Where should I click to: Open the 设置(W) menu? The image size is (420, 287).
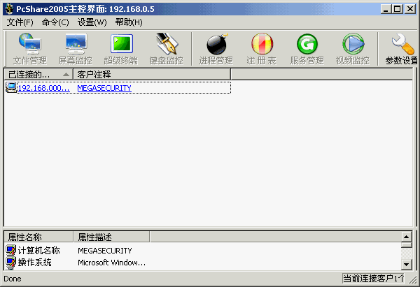click(92, 22)
